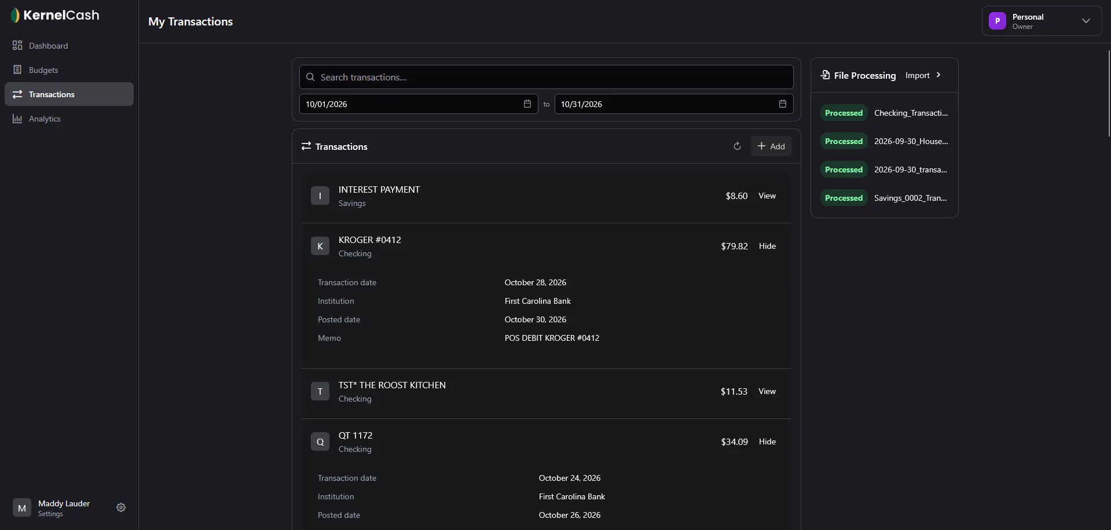Click the Transactions swap arrows header icon
Viewport: 1111px width, 530px height.
point(306,146)
